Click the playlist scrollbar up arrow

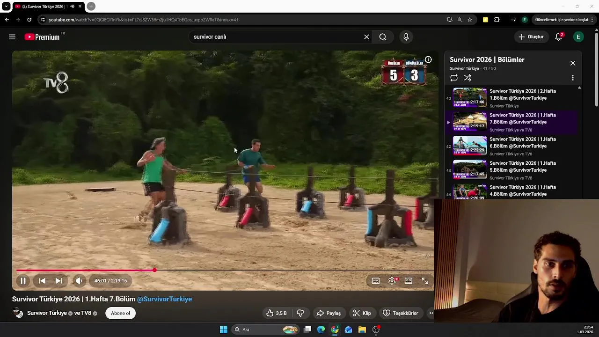click(579, 88)
